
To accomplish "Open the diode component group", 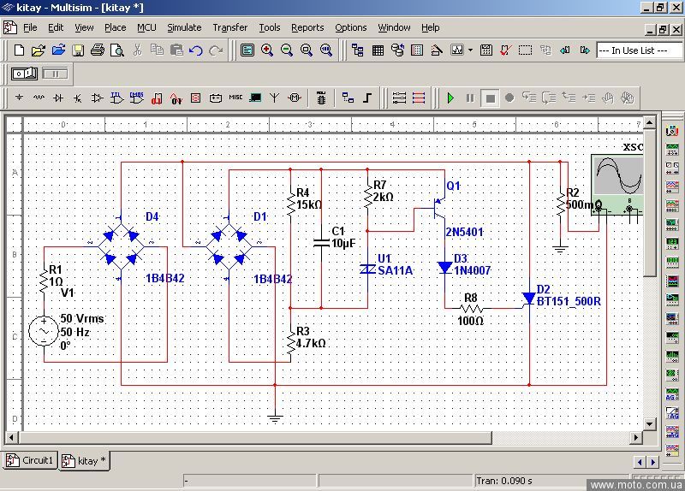I will (x=58, y=98).
